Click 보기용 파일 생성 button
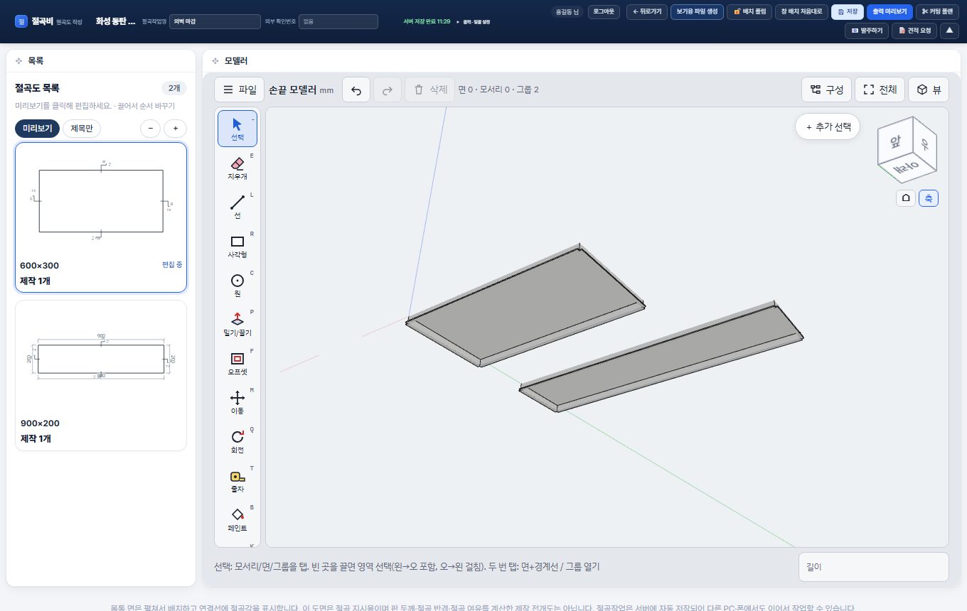 coord(697,11)
